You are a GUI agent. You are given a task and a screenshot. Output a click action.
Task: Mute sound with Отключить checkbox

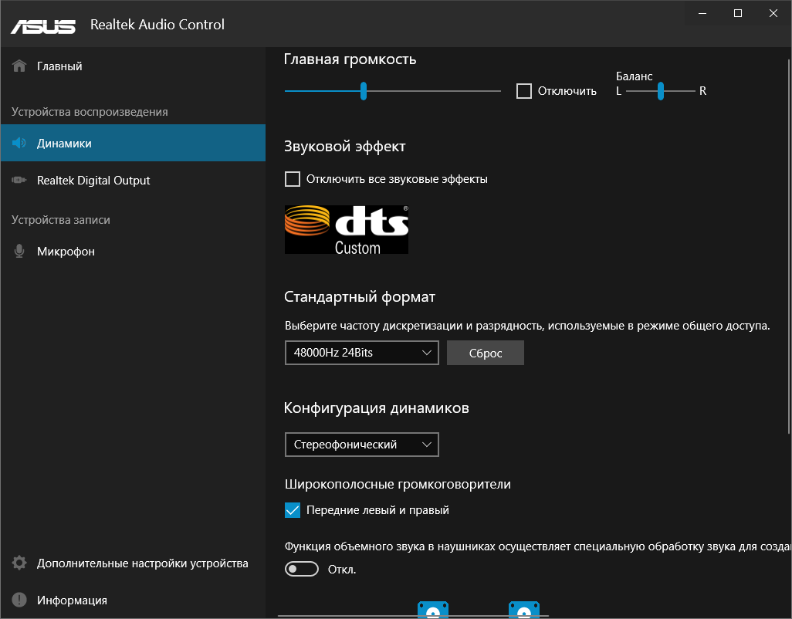pyautogui.click(x=524, y=91)
